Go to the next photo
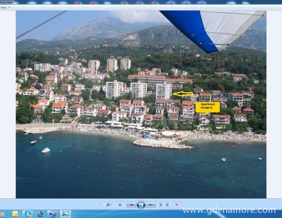Viewport: 282px width, 218px height. coord(151,205)
